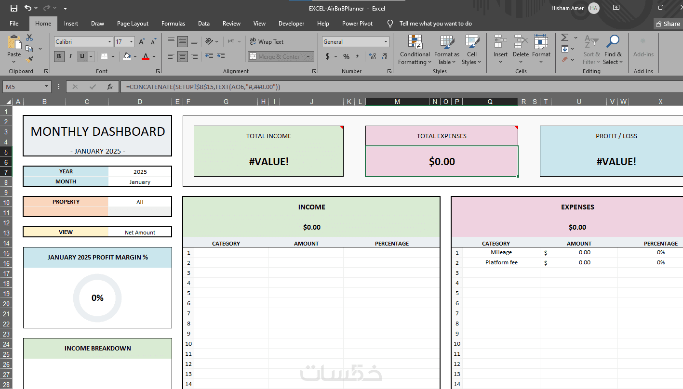Copy the selected cells
683x389 pixels.
[29, 49]
